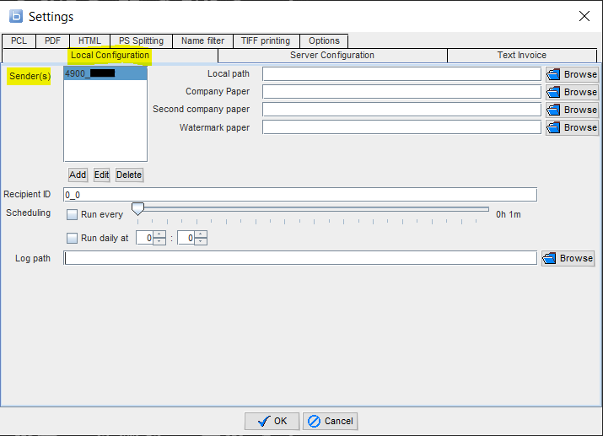603x436 pixels.
Task: Confirm settings with the OK checkmark button
Action: click(x=272, y=421)
